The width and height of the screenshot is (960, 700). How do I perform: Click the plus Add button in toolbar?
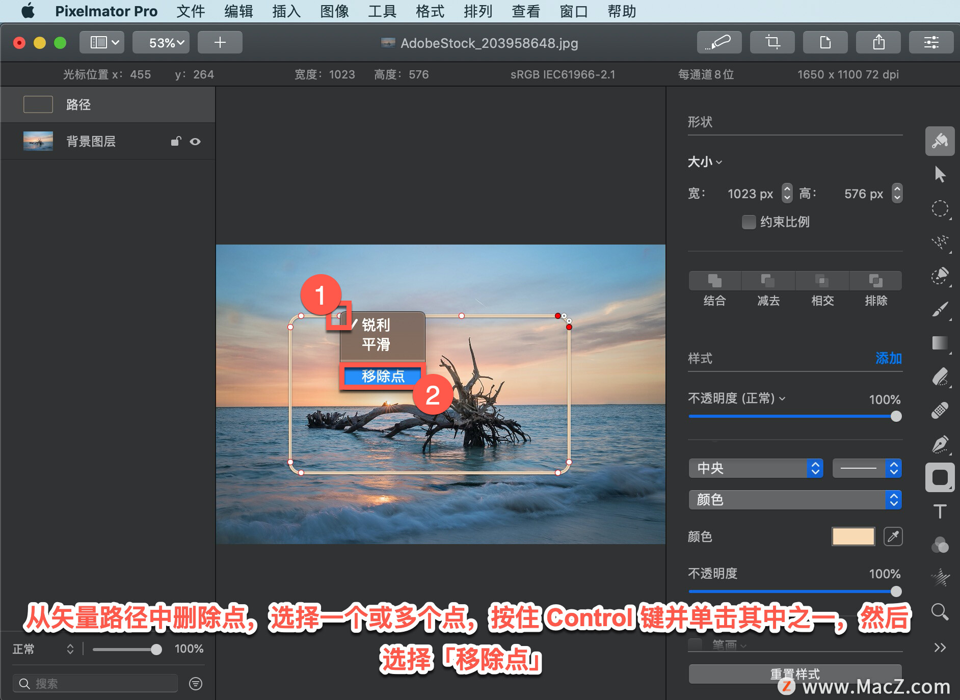[x=220, y=42]
